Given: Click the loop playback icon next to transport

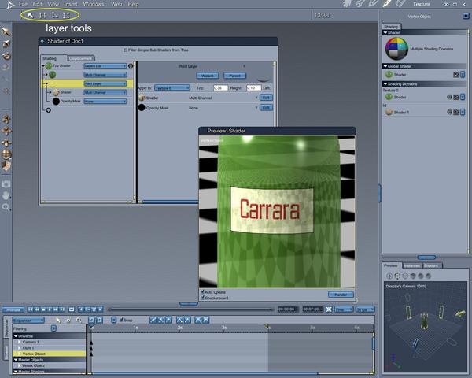Looking at the screenshot, I should (72, 309).
